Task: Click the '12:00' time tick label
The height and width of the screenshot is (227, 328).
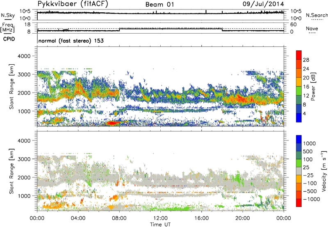Action: coord(160,218)
